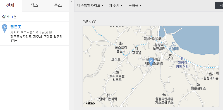This screenshot has width=223, height=110.
Task: Click the external-link icon next to 상세
Action: click(x=50, y=33)
